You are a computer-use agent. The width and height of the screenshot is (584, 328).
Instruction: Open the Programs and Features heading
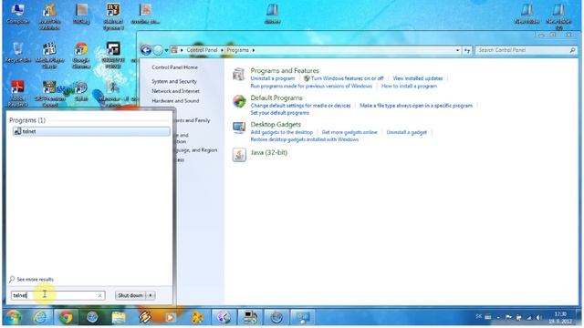285,71
